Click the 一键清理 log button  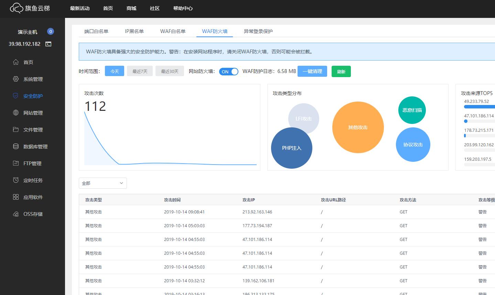coord(312,71)
